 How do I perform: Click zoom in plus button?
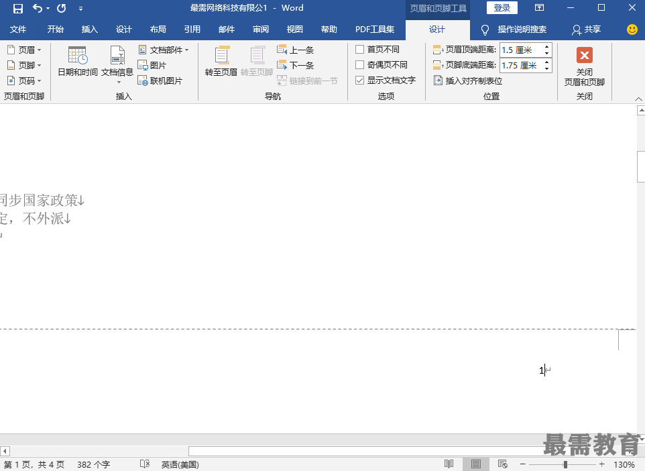[x=602, y=464]
